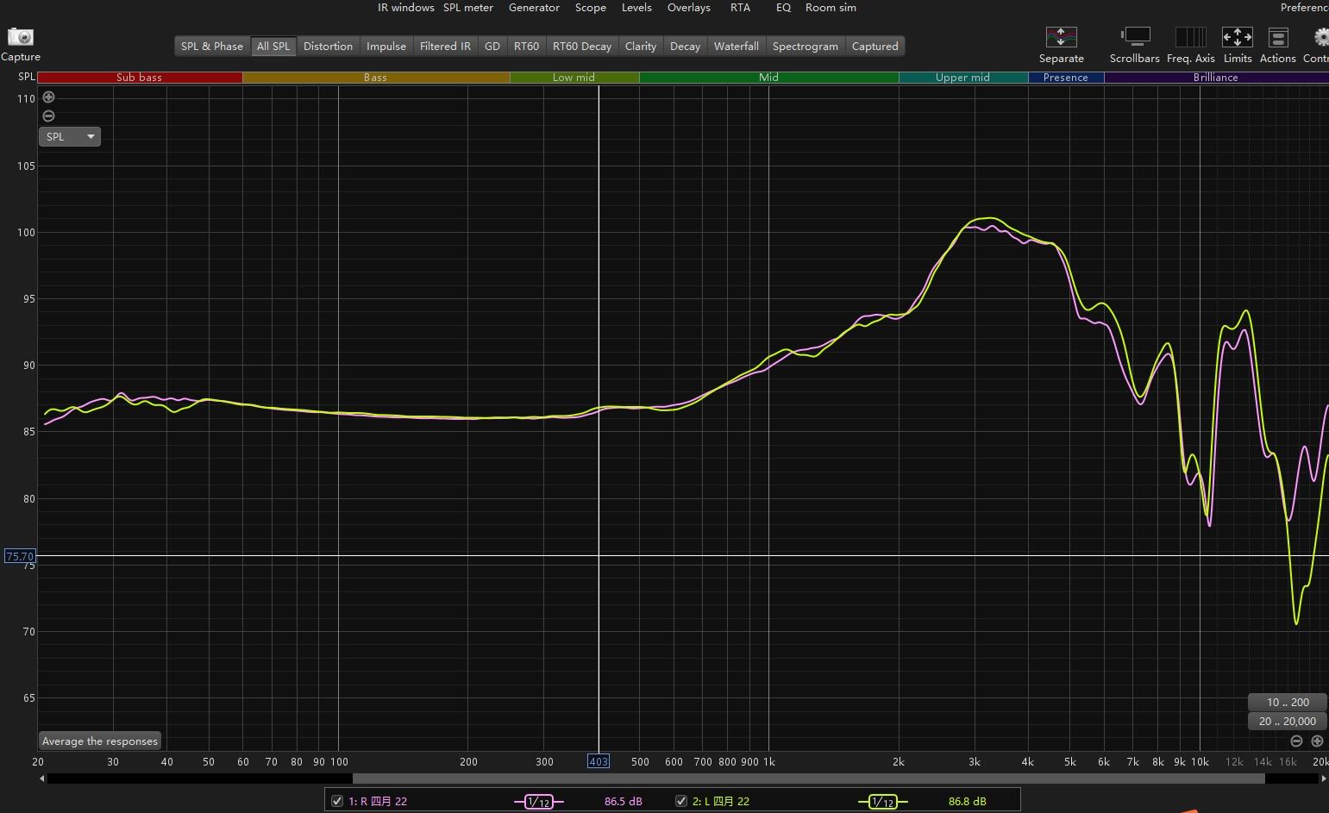The height and width of the screenshot is (813, 1329).
Task: Open the Generator tool from the top bar
Action: [534, 8]
